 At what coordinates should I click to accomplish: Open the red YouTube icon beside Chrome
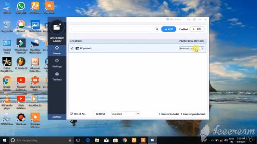(x=21, y=83)
